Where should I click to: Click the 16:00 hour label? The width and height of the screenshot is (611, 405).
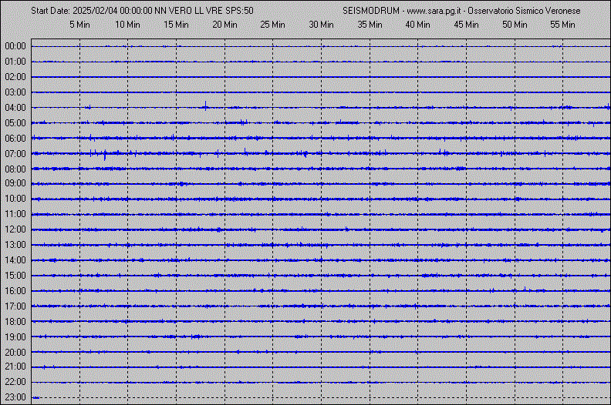point(15,290)
